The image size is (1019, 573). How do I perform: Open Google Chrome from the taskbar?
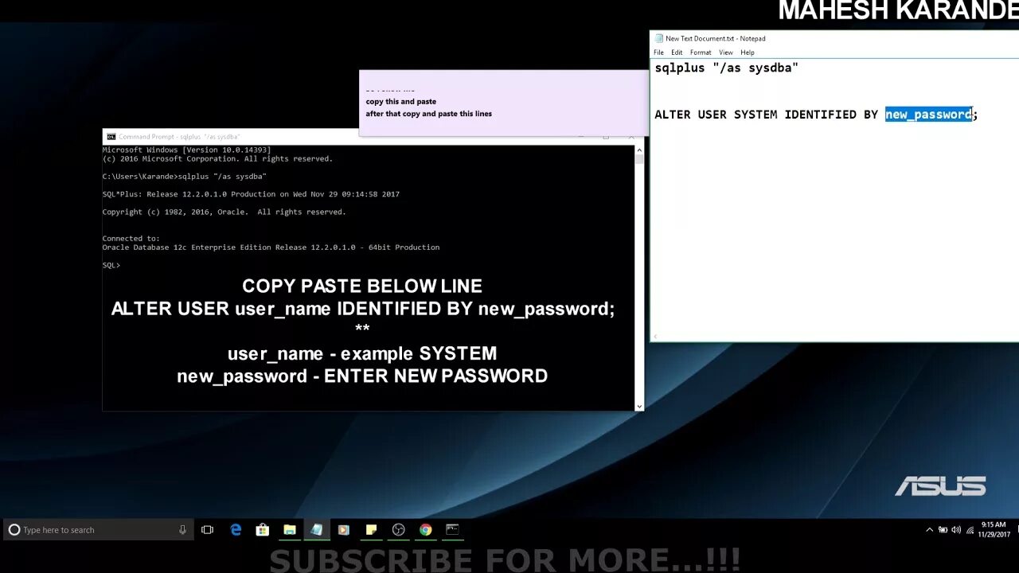pos(426,530)
